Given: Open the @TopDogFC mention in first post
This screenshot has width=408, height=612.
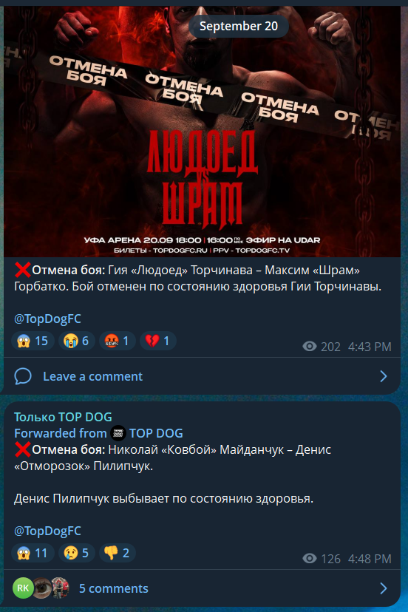Looking at the screenshot, I should click(47, 319).
